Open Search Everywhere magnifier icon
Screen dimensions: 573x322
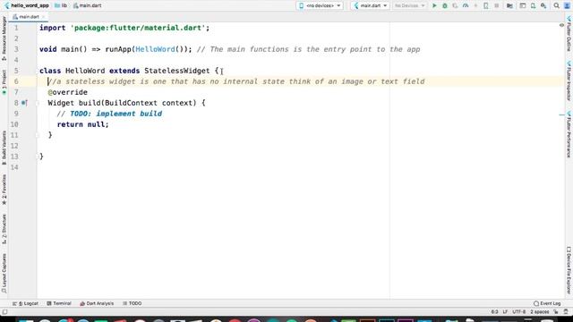(556, 5)
